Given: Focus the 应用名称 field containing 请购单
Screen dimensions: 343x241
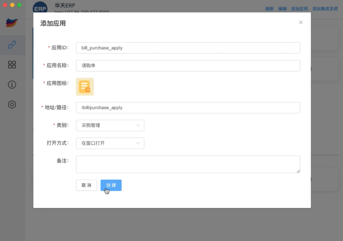Looking at the screenshot, I should 188,66.
